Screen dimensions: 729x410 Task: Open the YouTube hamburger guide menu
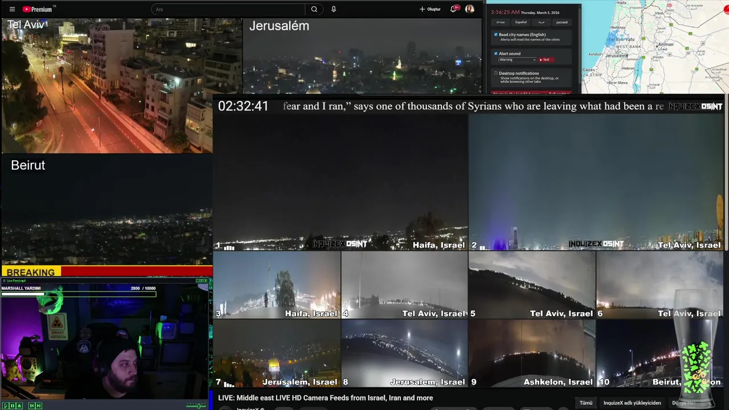(12, 9)
